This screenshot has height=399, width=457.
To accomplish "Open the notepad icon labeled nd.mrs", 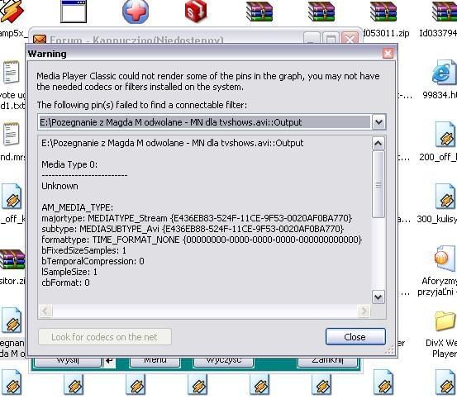I will point(11,133).
